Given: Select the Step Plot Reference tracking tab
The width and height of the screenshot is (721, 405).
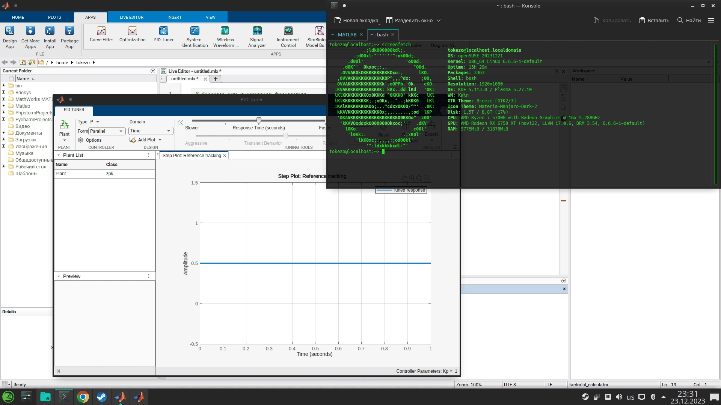Looking at the screenshot, I should click(x=192, y=156).
